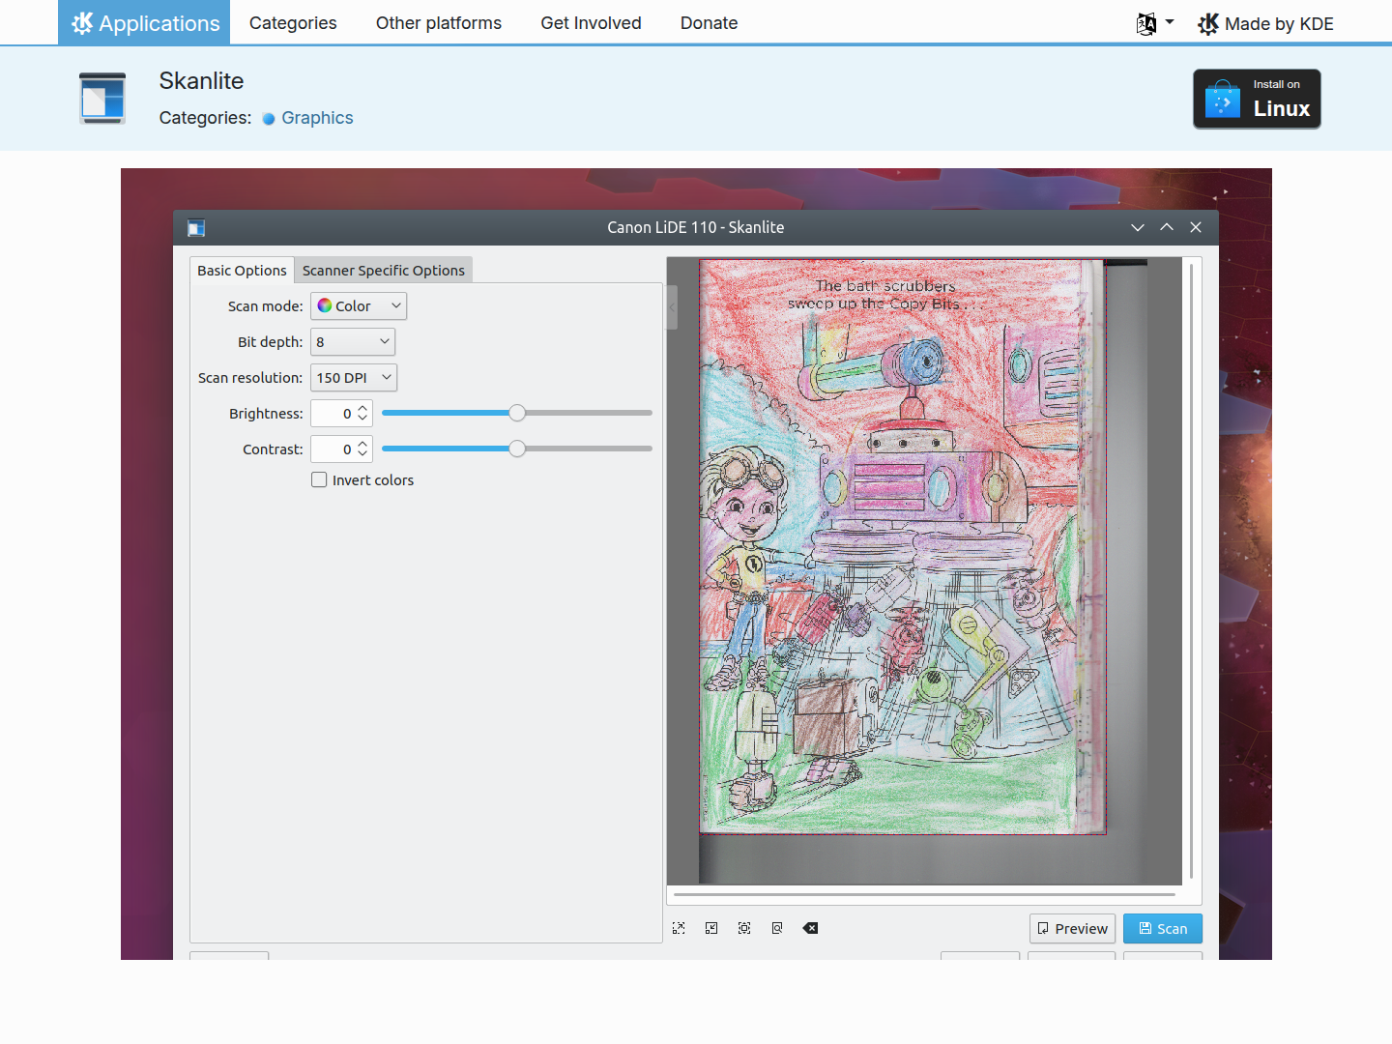Click the scanned coloring page preview

point(902,546)
